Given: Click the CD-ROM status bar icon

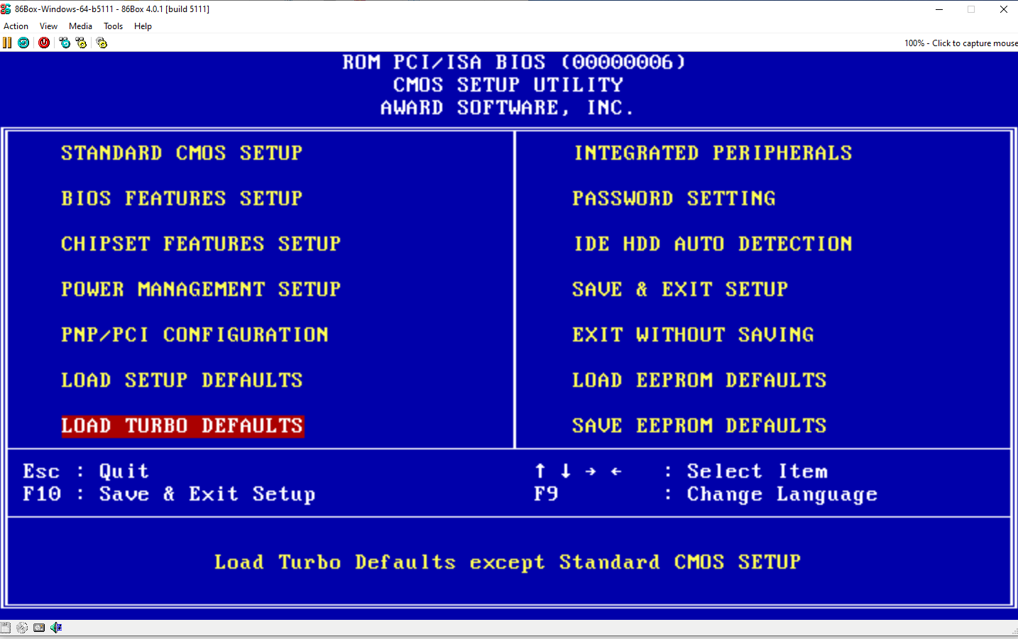Looking at the screenshot, I should point(22,628).
